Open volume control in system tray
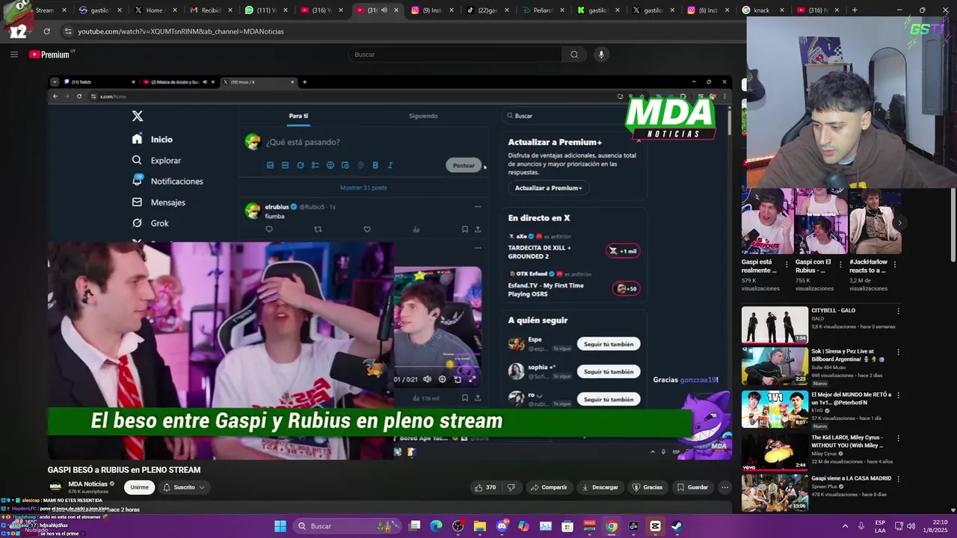The height and width of the screenshot is (538, 957). (911, 526)
